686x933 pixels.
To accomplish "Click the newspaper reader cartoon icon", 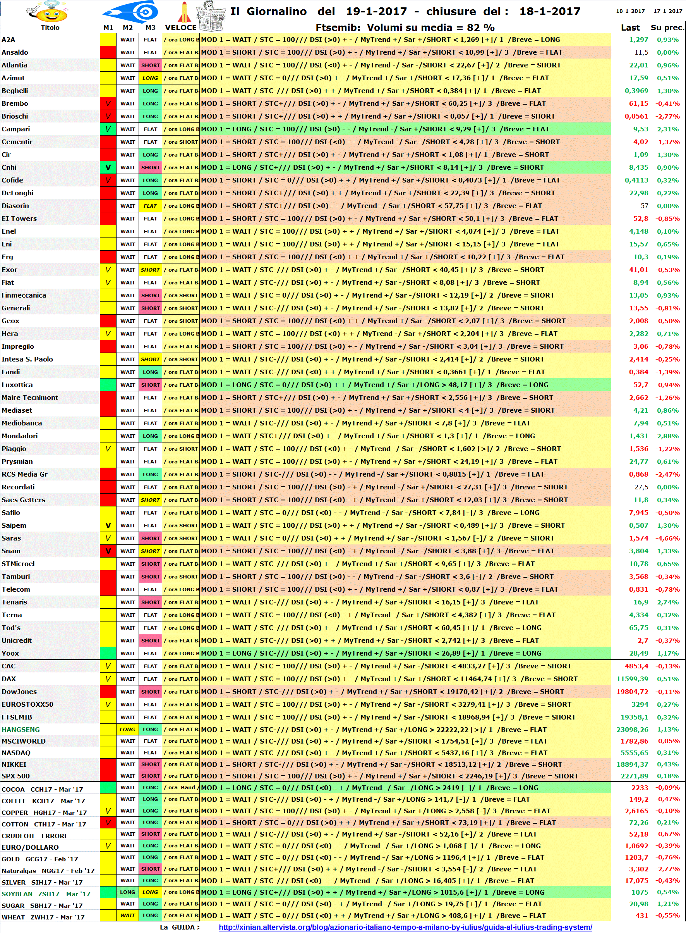I will click(211, 16).
